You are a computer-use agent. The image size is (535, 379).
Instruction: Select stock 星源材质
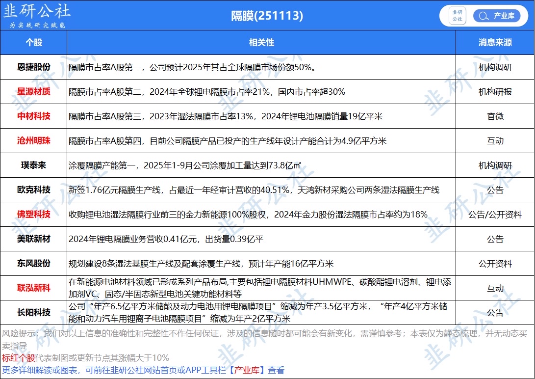point(34,91)
